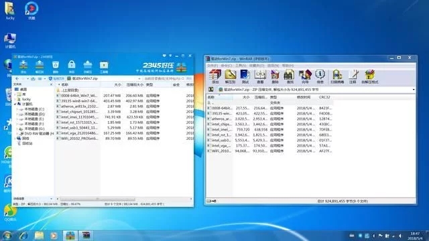The width and height of the screenshot is (429, 241).
Task: Open the WinRAR Help menu
Action: (x=288, y=66)
